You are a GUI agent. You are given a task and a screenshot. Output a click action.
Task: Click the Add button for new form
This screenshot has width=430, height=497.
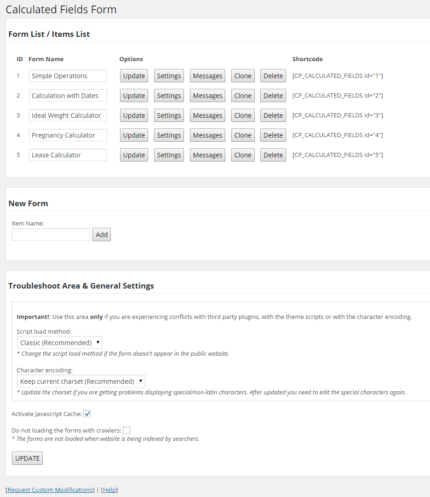[102, 235]
